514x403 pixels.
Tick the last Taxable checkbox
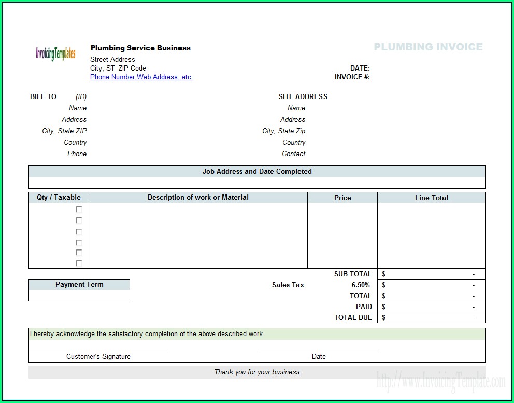coord(79,263)
